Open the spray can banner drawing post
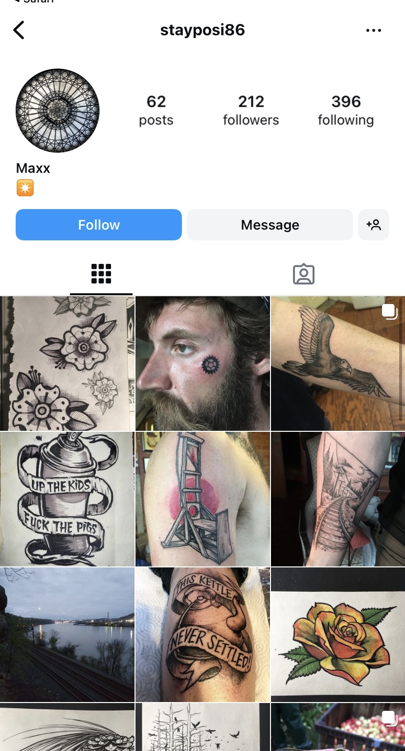Screen dimensions: 405x751 point(67,499)
